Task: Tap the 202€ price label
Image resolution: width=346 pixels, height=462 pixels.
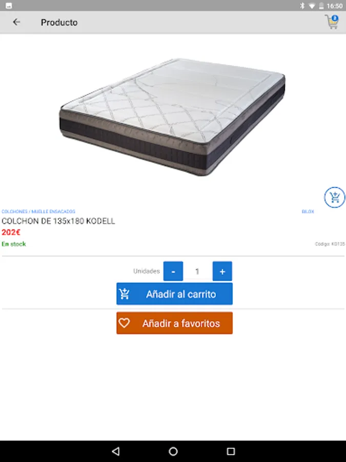Action: 11,232
